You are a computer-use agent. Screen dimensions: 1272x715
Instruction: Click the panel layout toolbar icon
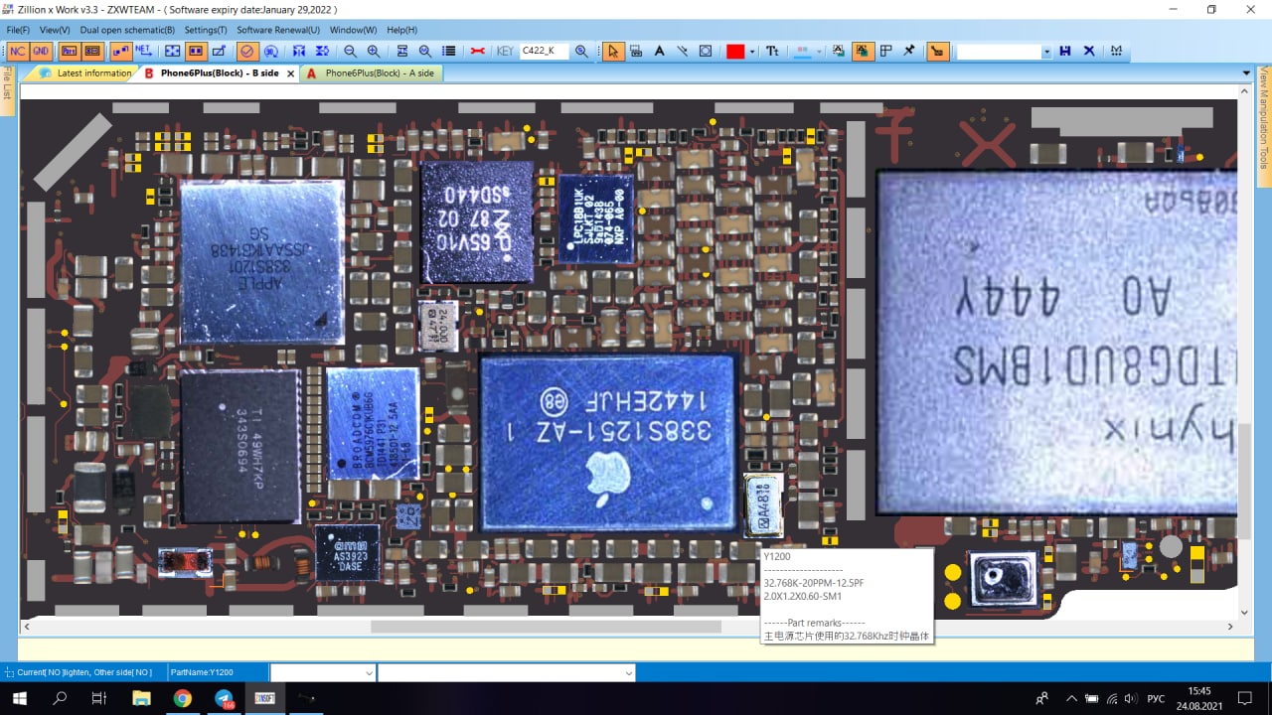885,51
